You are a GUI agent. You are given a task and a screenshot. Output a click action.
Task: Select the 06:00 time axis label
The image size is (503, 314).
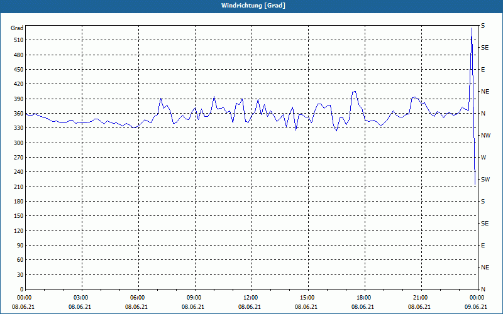137,298
